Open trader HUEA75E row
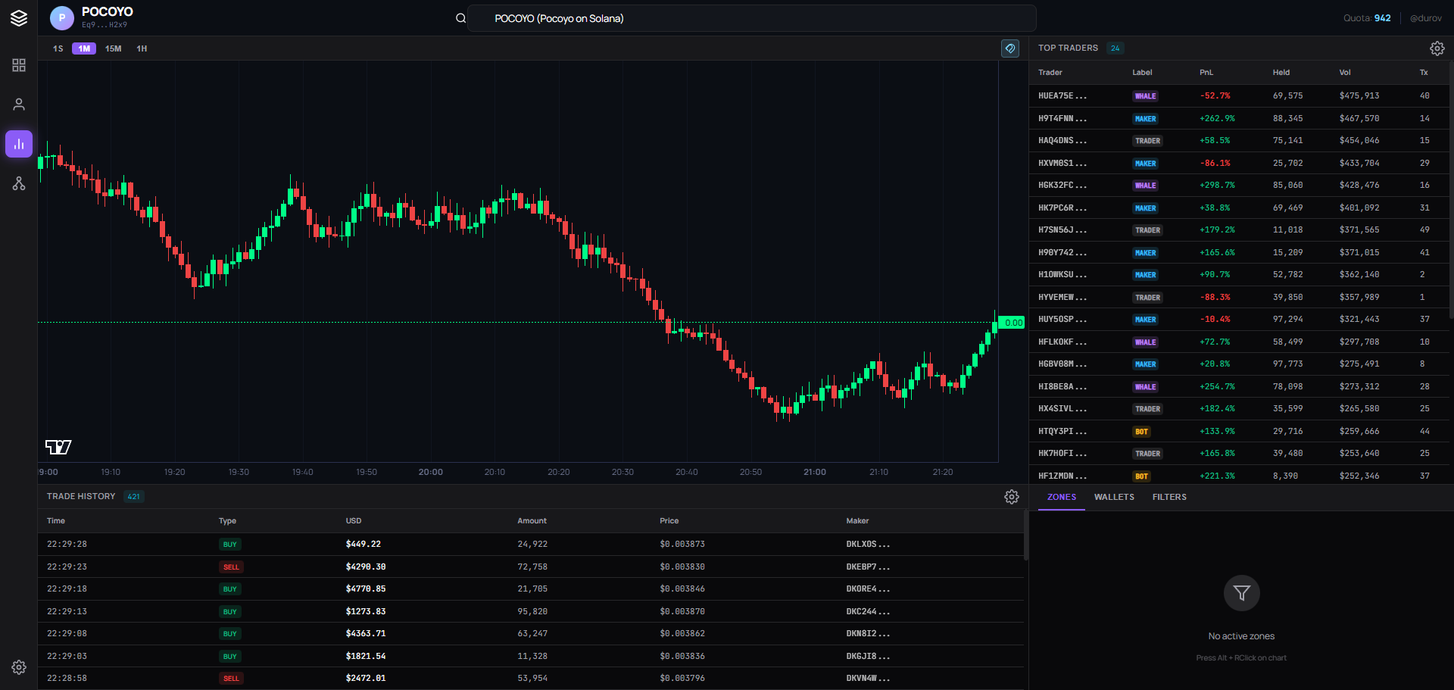1454x690 pixels. pyautogui.click(x=1062, y=96)
